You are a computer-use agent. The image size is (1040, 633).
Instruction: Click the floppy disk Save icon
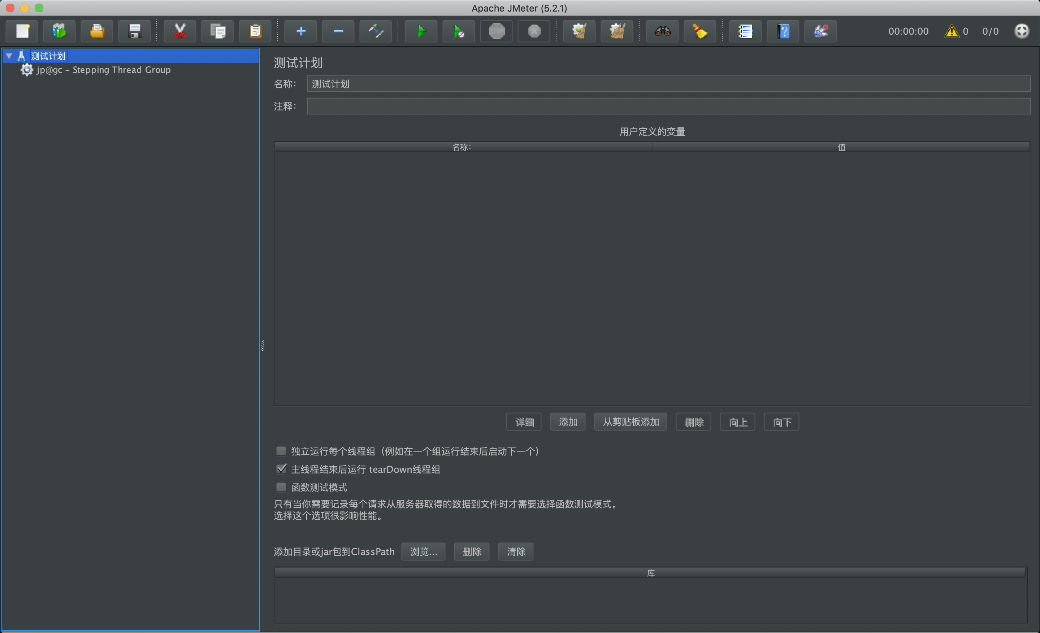pos(134,31)
